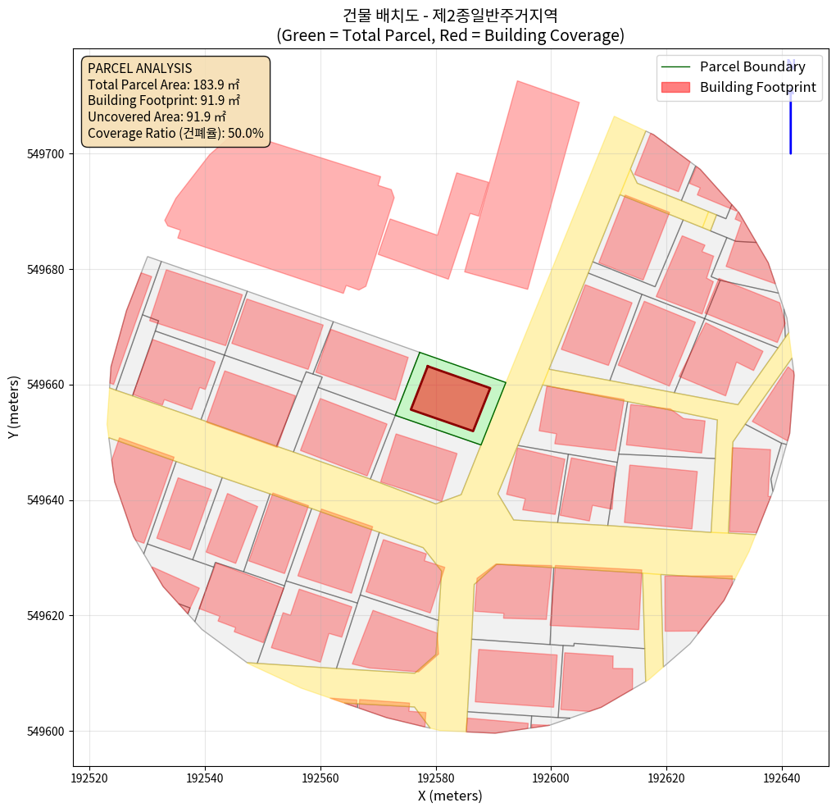Click the Building Footprint 91.9 ㎡ info line
Screen dimensions: 836x812
pos(163,100)
